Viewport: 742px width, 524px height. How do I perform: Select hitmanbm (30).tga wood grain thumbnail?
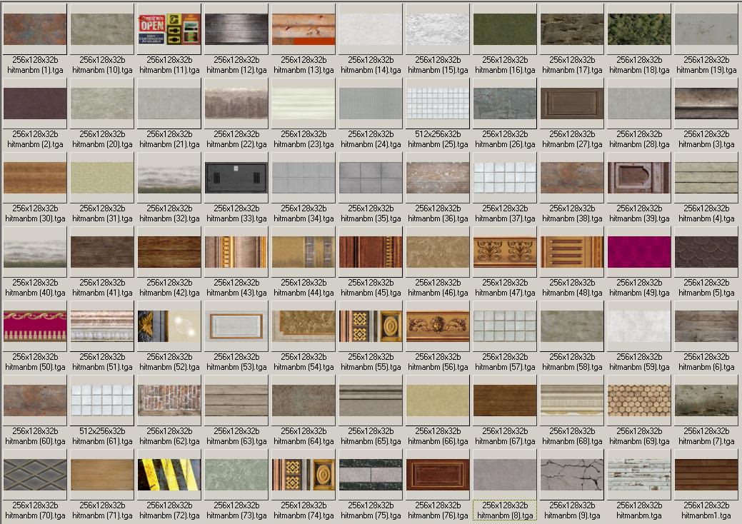(35, 178)
